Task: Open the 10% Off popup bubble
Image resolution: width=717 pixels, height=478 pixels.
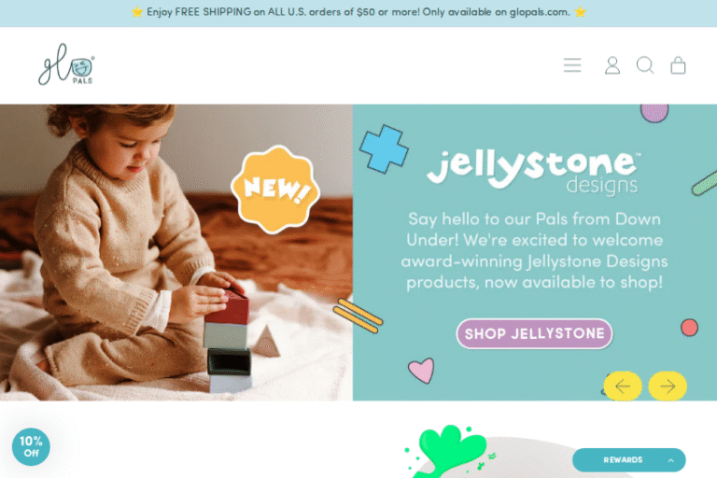Action: point(31,446)
